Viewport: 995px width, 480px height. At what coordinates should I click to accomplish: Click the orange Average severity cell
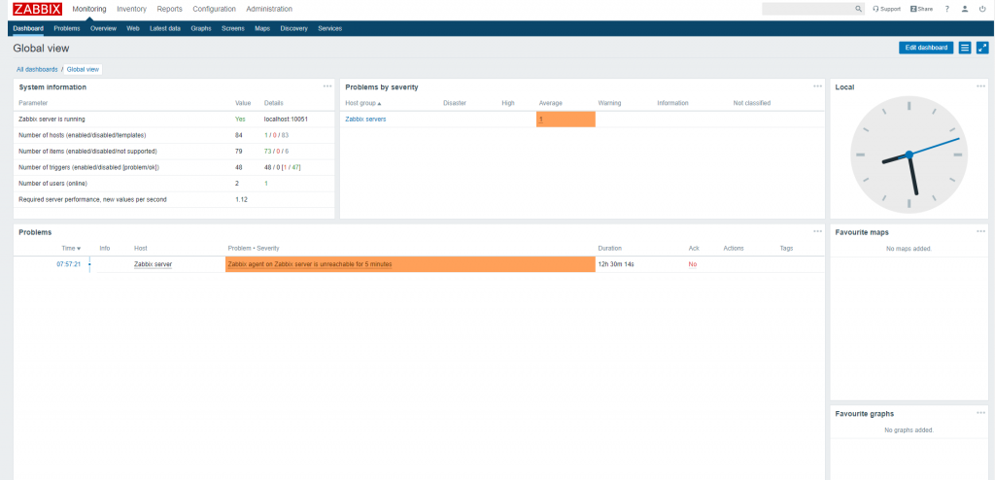[x=565, y=119]
